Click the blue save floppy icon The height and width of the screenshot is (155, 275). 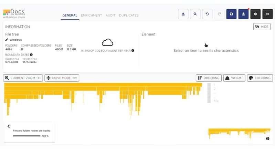(231, 14)
